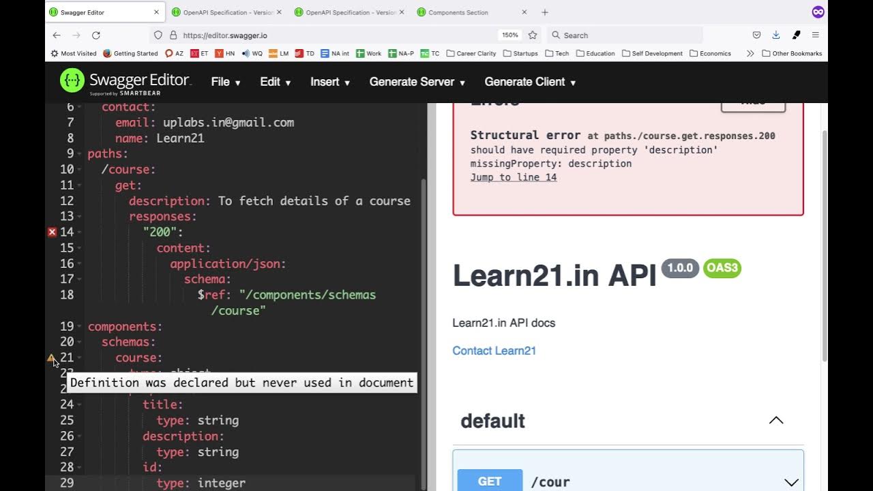The width and height of the screenshot is (873, 491).
Task: Open Most Visited bookmark
Action: [x=74, y=53]
